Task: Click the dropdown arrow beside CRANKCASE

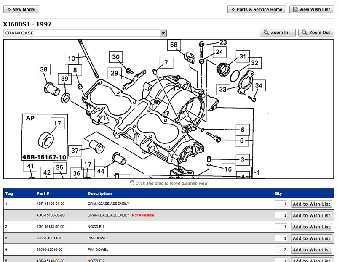Action: pos(163,33)
